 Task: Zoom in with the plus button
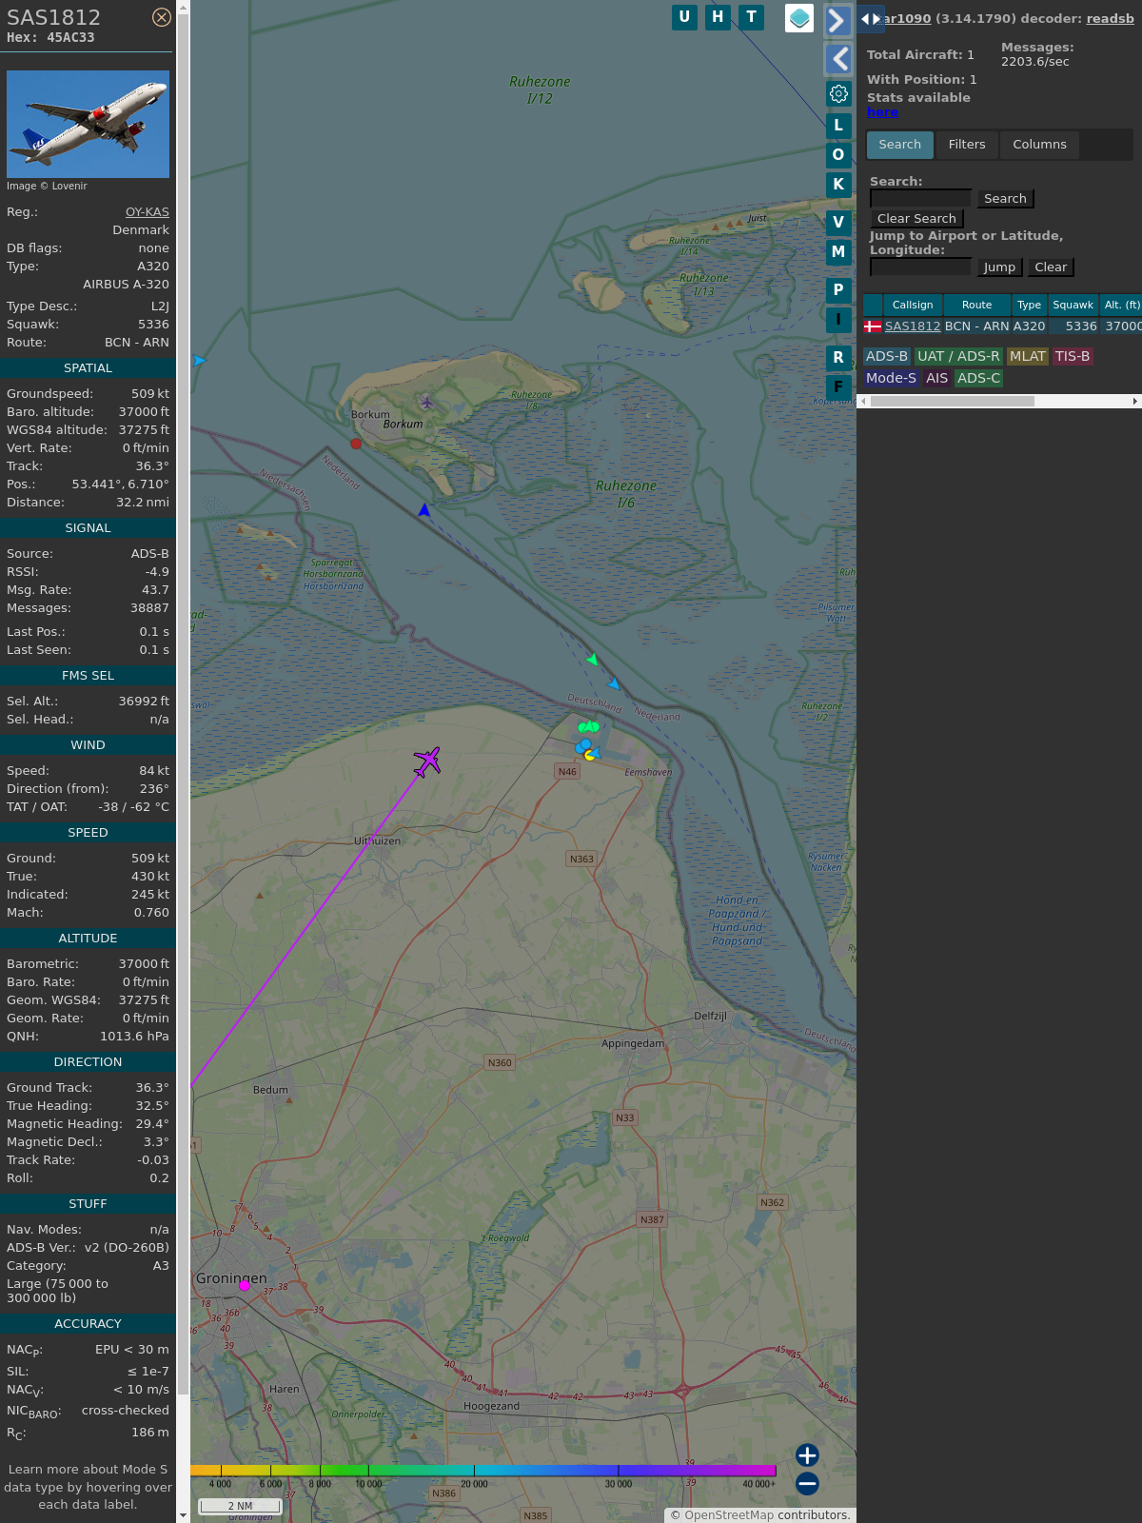click(807, 1454)
